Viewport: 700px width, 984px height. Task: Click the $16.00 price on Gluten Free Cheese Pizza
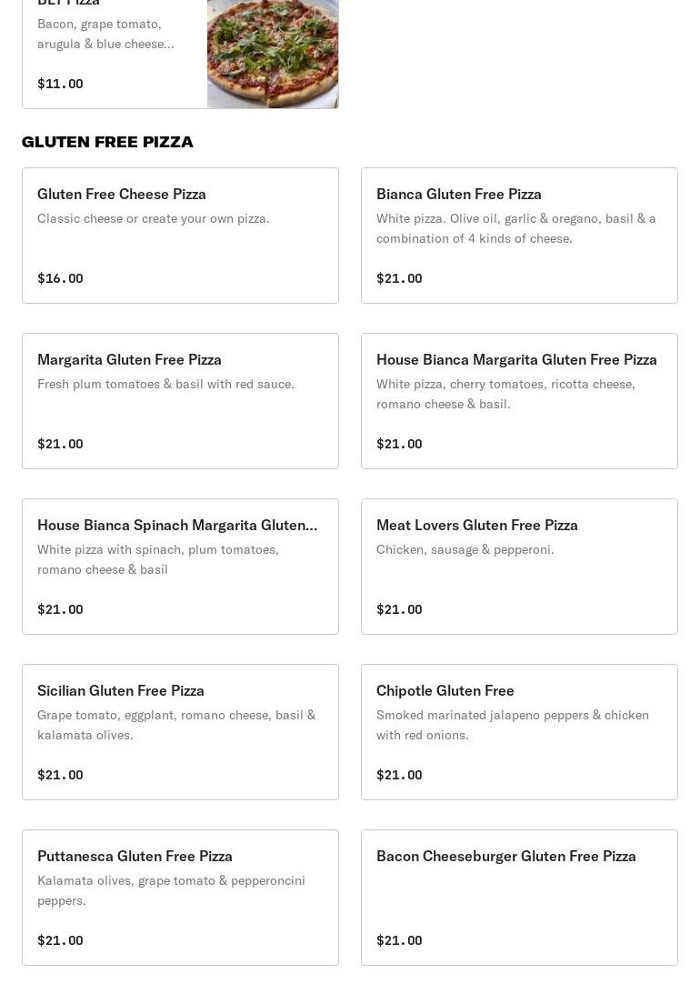[x=60, y=278]
